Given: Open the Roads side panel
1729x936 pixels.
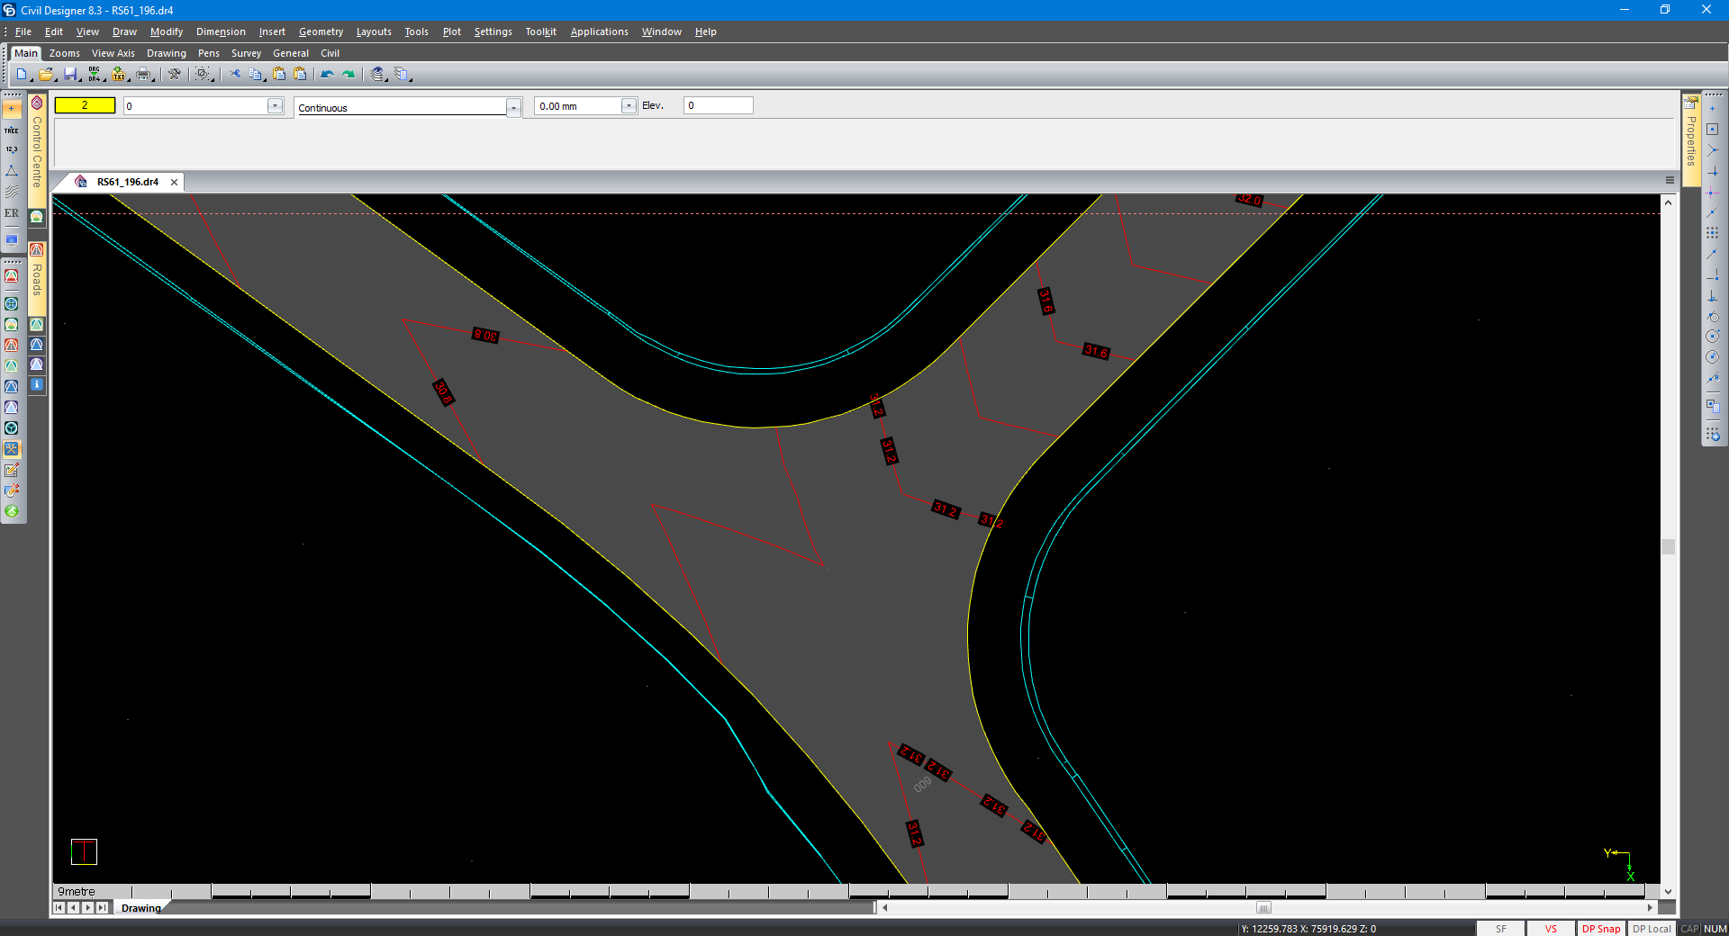Looking at the screenshot, I should tap(37, 279).
